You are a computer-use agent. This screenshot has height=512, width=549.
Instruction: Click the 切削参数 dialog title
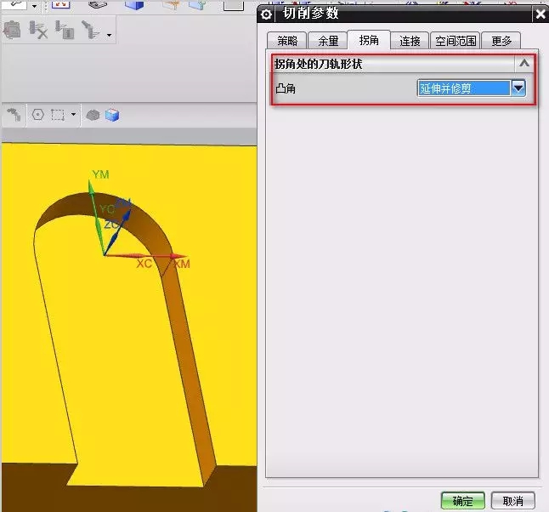pos(310,14)
